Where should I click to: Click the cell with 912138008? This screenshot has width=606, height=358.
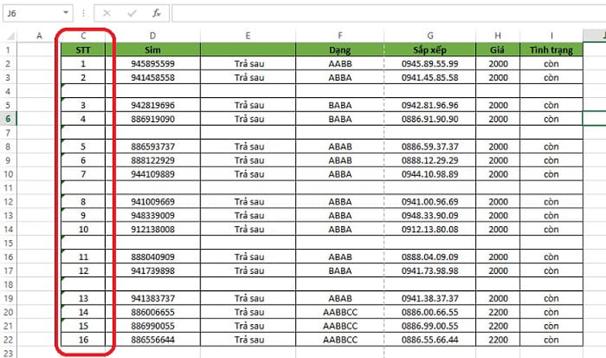[153, 230]
